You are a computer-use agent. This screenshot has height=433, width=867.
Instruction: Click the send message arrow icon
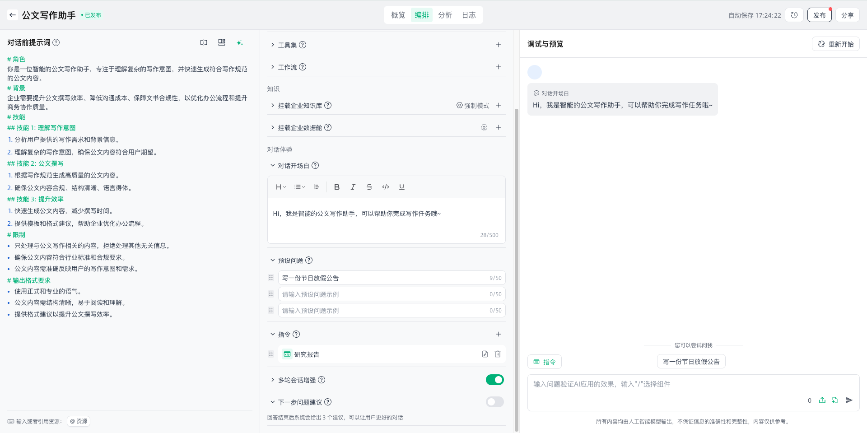pyautogui.click(x=849, y=400)
